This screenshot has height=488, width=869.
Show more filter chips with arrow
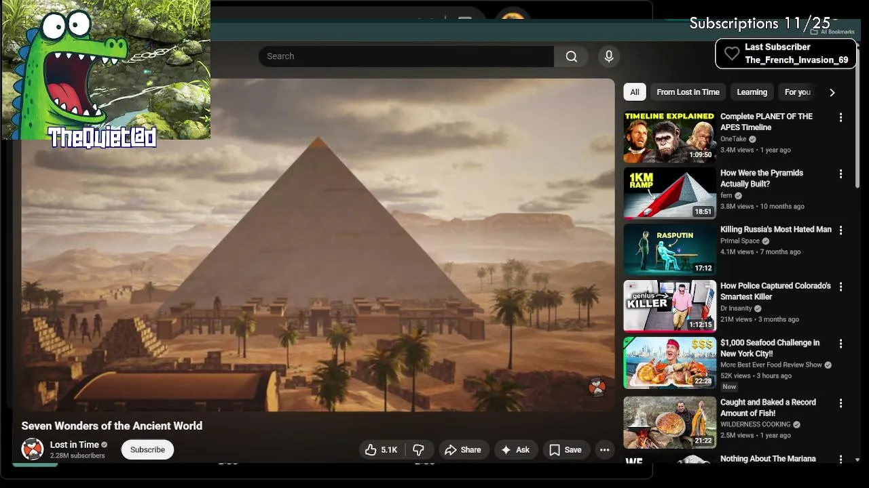click(x=832, y=92)
